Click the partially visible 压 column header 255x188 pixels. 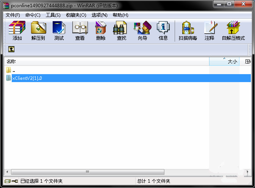click(246, 62)
